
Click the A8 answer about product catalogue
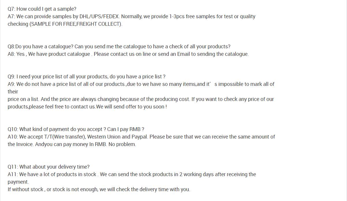coord(128,54)
